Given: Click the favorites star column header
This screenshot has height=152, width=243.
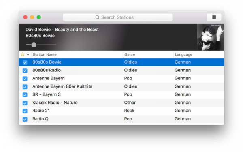Looking at the screenshot, I should coord(23,54).
